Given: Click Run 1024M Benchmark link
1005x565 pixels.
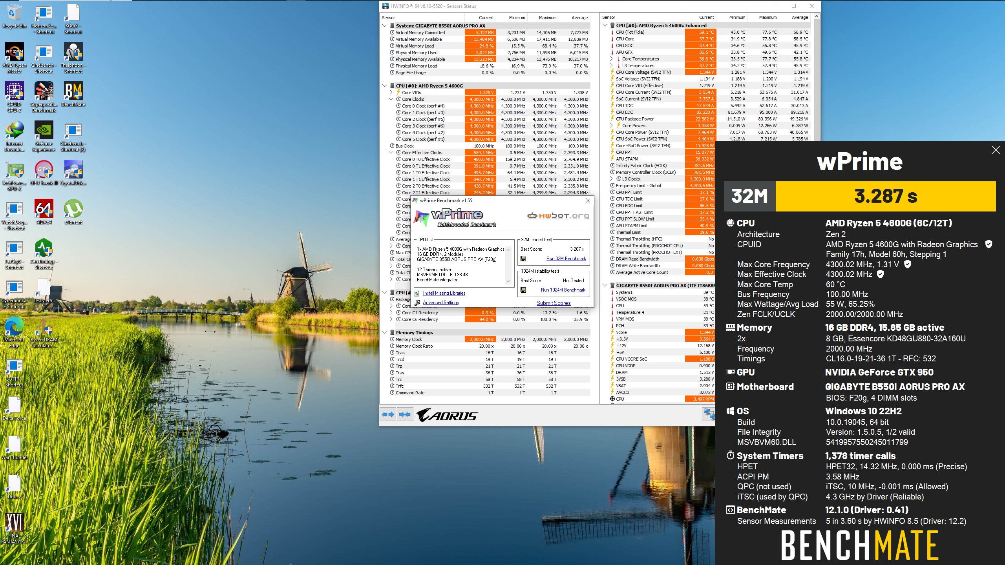Looking at the screenshot, I should [x=563, y=290].
